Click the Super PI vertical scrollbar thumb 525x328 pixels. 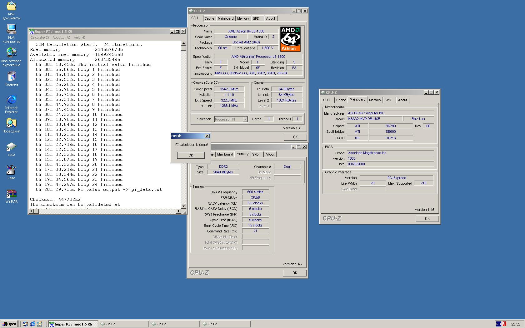click(x=184, y=48)
